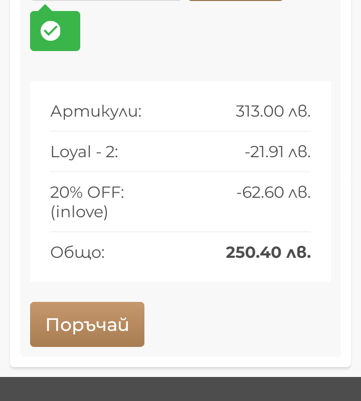Click the green checkmark success icon

tap(50, 31)
